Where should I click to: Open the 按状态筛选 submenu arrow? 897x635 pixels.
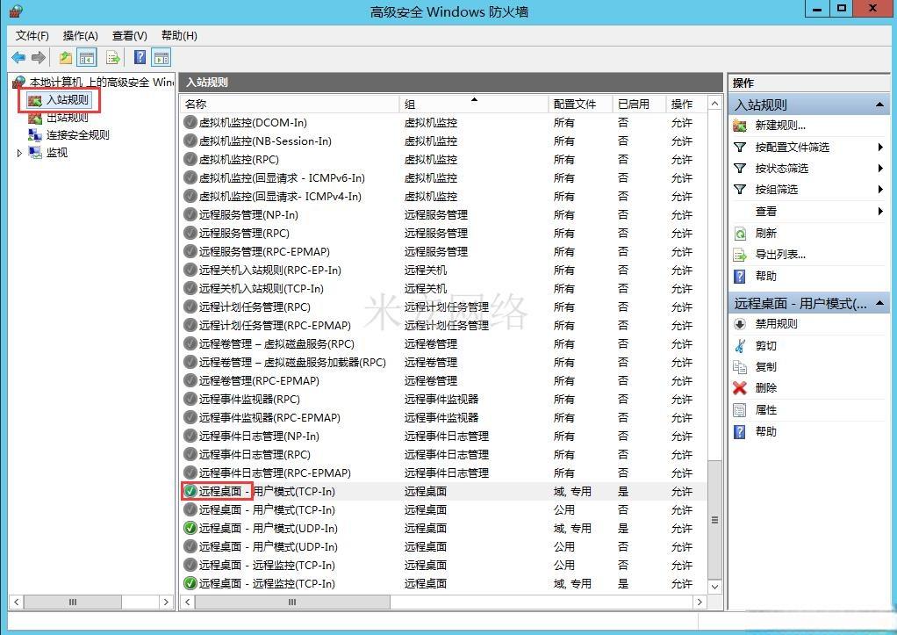[880, 169]
